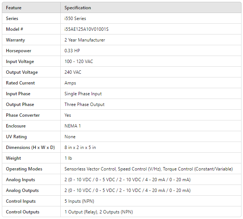Select the 2 Year Manufacturer warranty text
Viewport: 243px width, 219px height.
[x=84, y=40]
